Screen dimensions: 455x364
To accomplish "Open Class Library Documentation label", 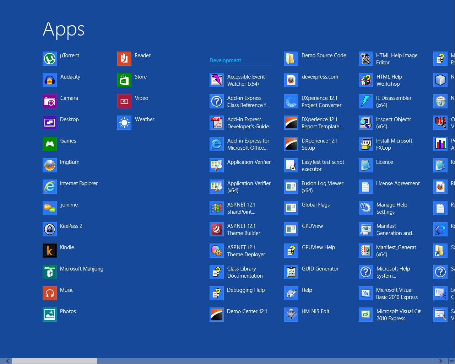I will pos(245,272).
